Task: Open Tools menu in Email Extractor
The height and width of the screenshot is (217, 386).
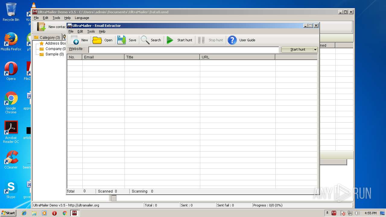Action: click(91, 31)
